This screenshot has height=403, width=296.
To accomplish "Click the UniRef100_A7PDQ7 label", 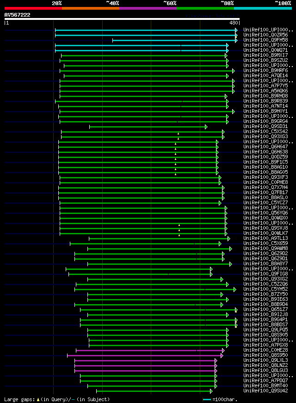I will 265,380.
